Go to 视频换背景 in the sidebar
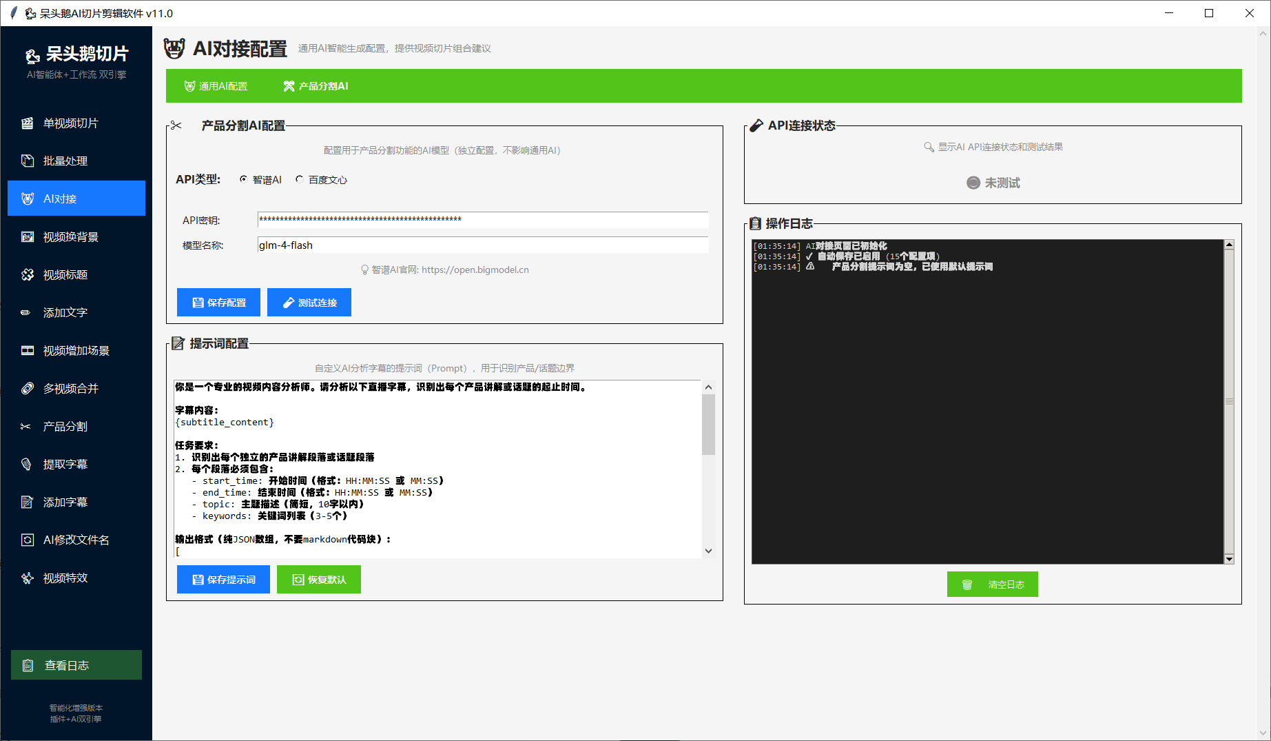Viewport: 1271px width, 741px height. 70,237
